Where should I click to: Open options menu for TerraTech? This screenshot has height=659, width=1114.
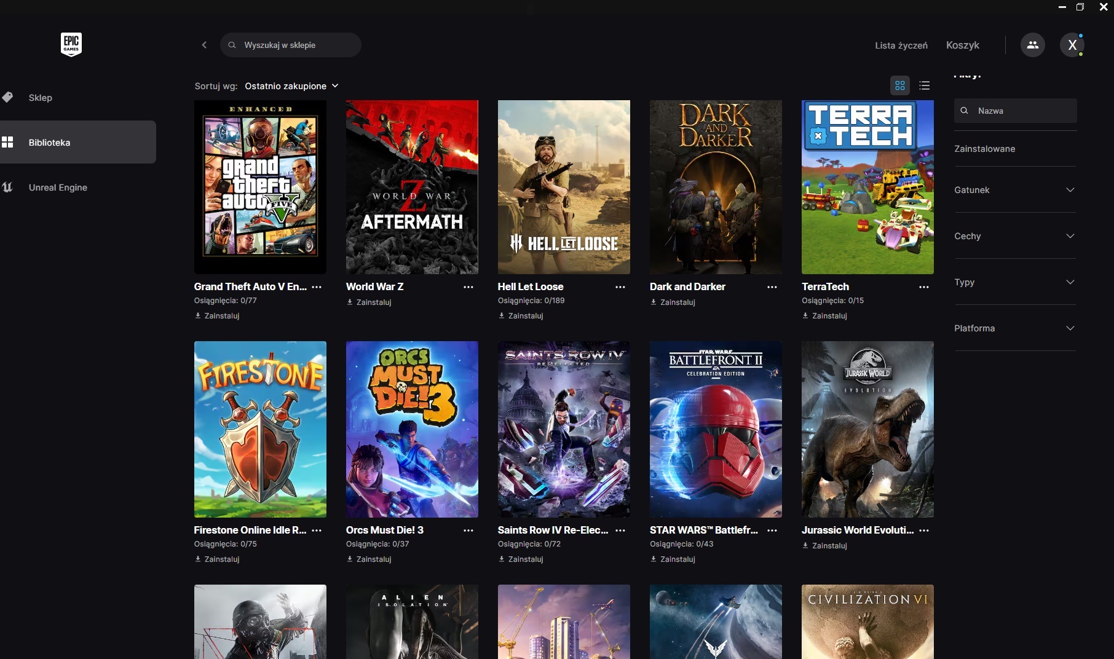(924, 287)
